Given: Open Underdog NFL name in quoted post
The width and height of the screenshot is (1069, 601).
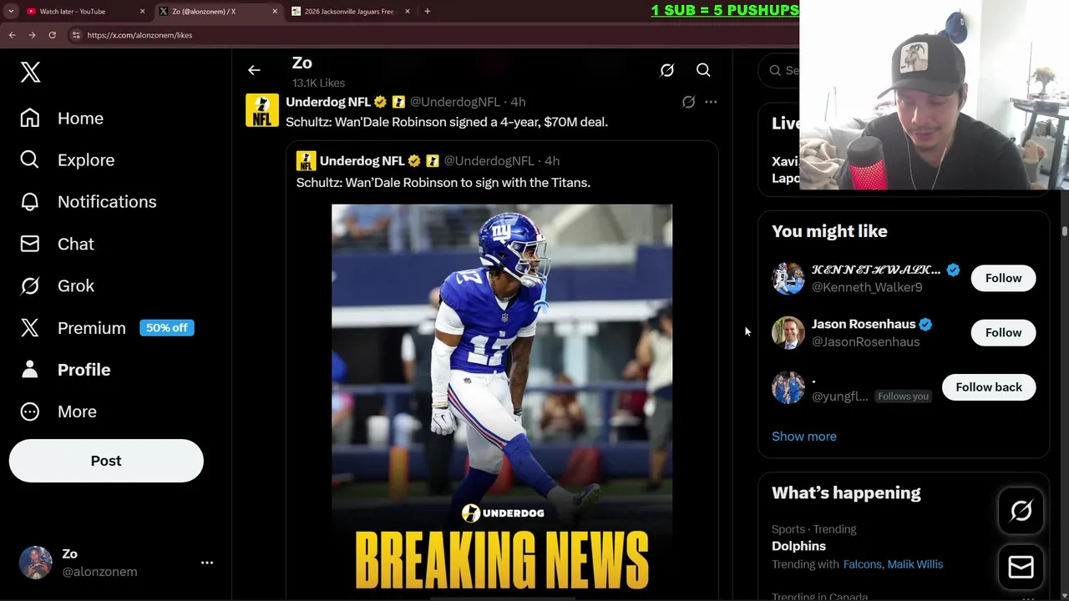Looking at the screenshot, I should tap(362, 160).
